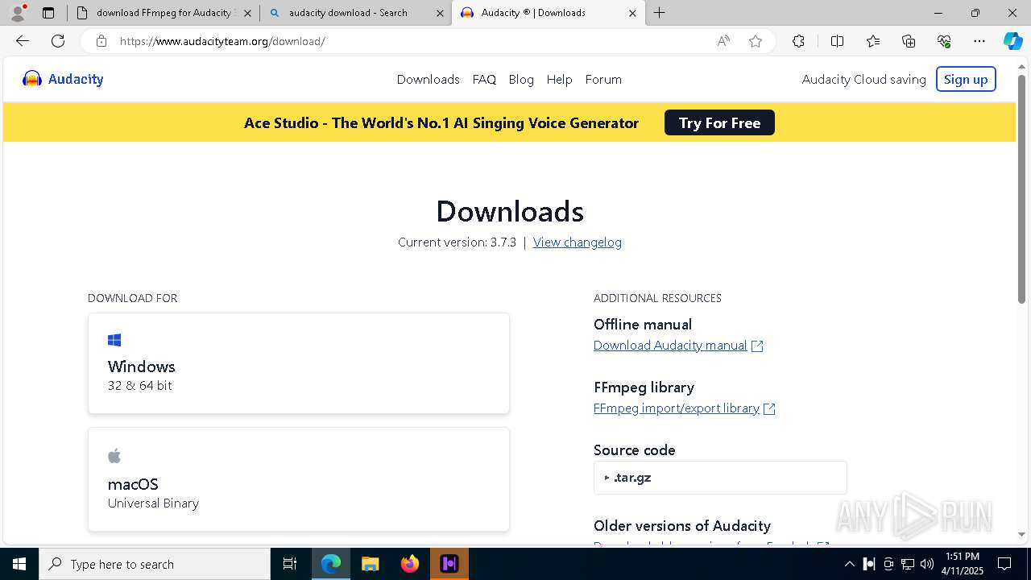This screenshot has width=1031, height=580.
Task: Click the Sign up button
Action: 966,79
